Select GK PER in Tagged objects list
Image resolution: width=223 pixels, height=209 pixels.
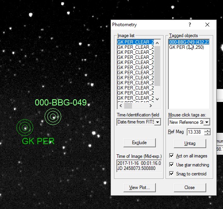186,47
